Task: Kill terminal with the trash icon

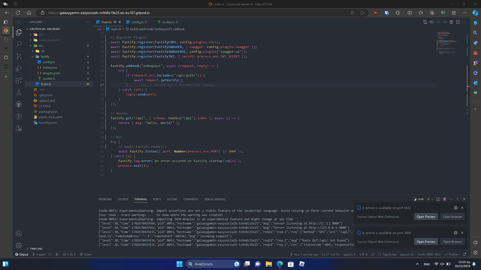Action: point(445,199)
